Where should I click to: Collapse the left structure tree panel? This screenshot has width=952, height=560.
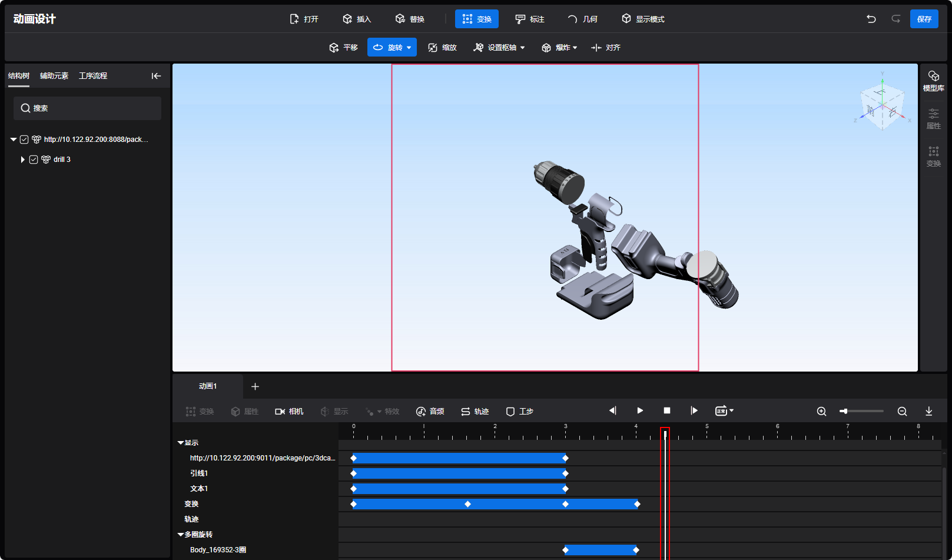coord(156,76)
